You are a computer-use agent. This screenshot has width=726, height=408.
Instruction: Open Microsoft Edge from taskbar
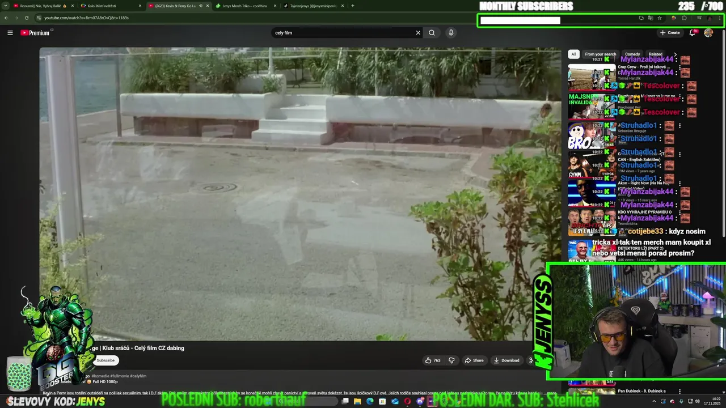click(x=370, y=401)
